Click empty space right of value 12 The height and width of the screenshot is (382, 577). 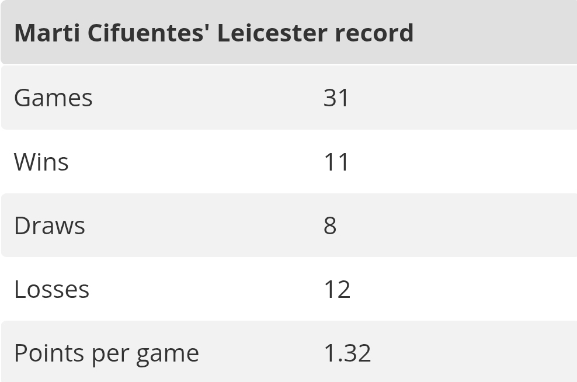point(467,289)
